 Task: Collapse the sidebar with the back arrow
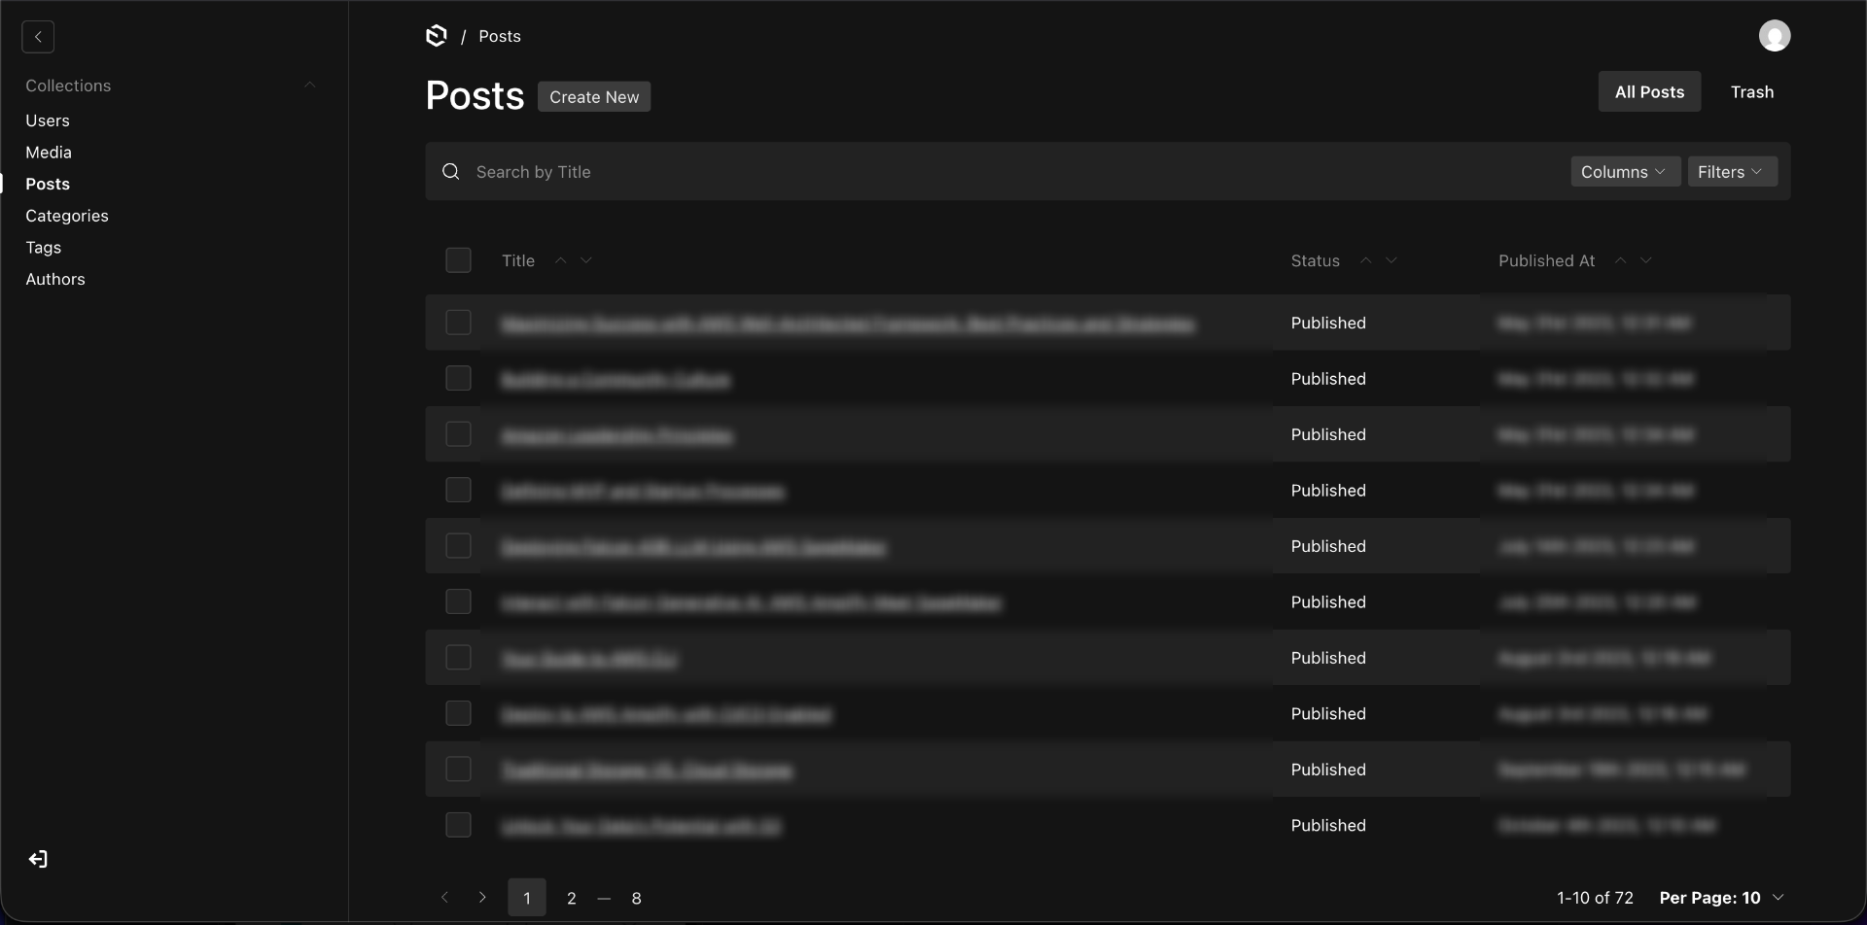38,37
